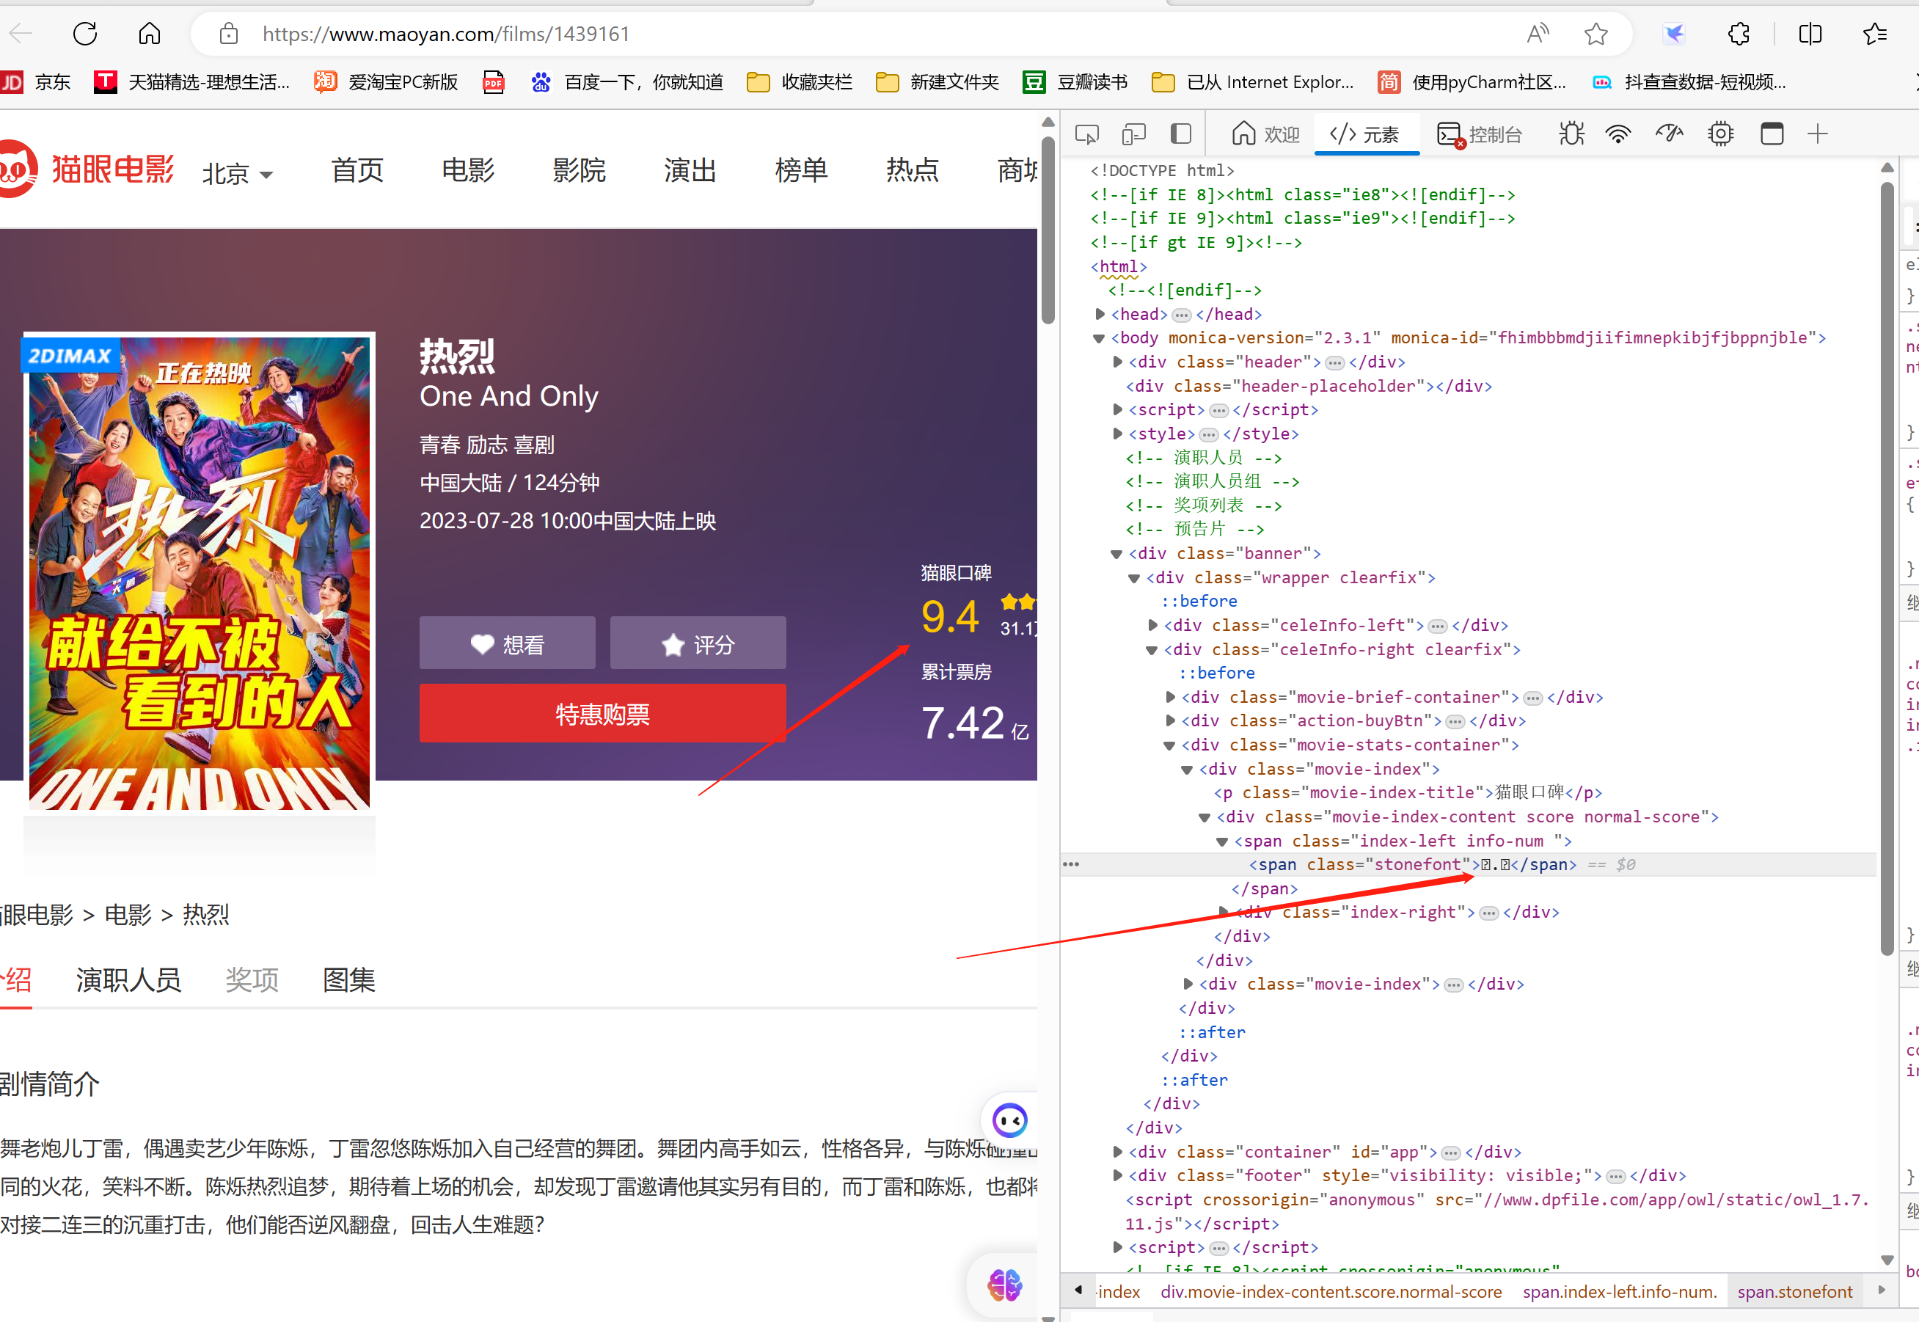This screenshot has width=1919, height=1322.
Task: Click the 热烈 movie poster thumbnail
Action: 199,571
